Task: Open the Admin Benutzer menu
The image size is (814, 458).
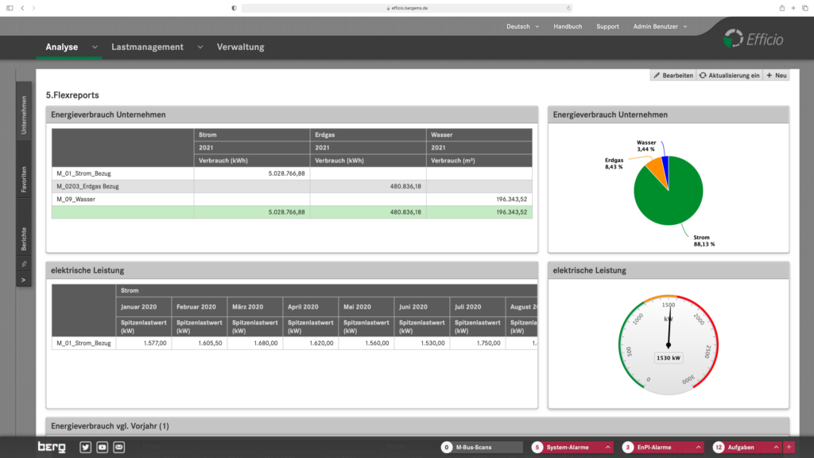Action: coord(660,26)
